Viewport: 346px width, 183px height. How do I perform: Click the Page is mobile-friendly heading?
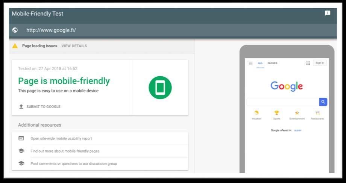[x=64, y=81]
